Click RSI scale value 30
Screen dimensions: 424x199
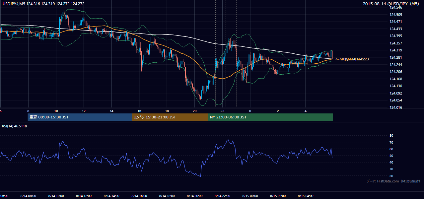point(391,169)
